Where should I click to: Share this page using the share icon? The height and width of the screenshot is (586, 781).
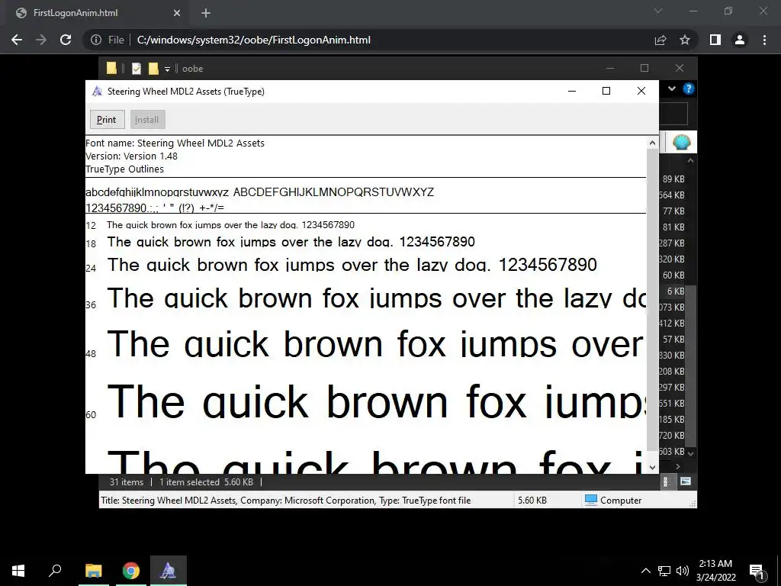pos(660,40)
